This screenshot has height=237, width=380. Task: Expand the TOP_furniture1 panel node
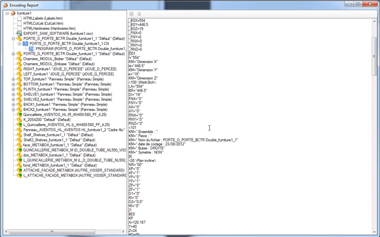tap(13, 79)
